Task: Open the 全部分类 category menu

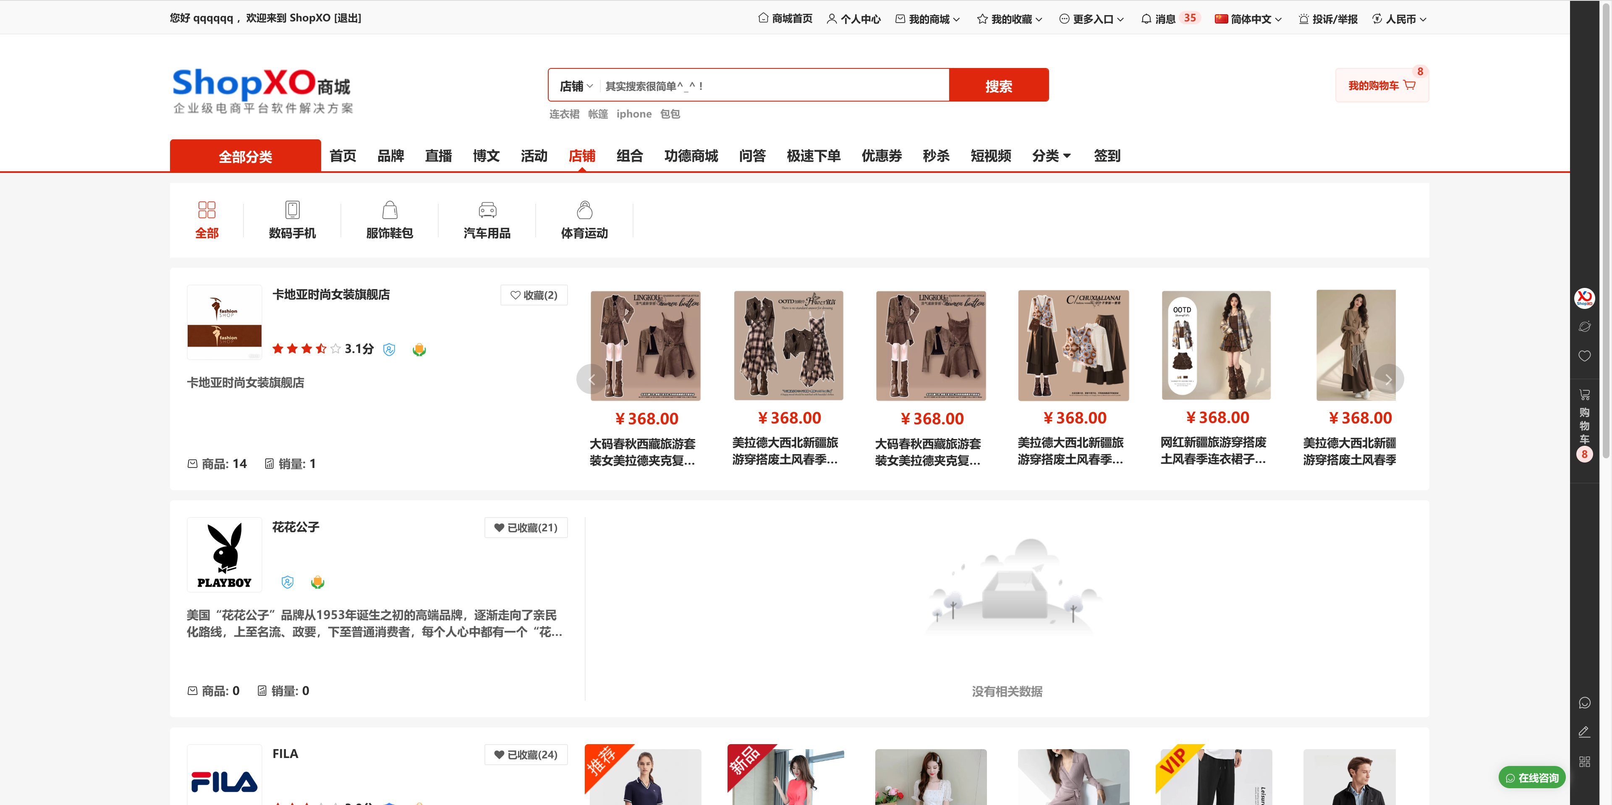Action: 245,156
